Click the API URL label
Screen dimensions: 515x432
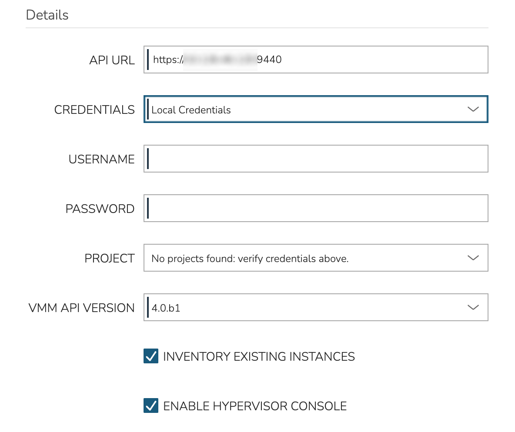click(112, 60)
